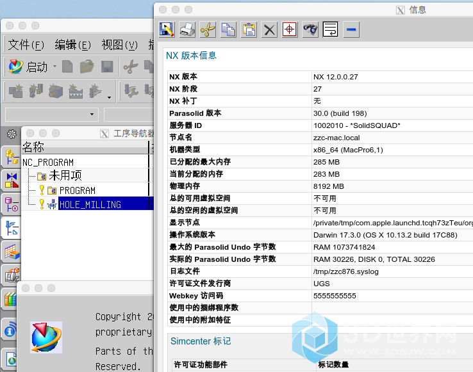Screen dimensions: 473x372
Task: Open the Machining Feature Navigator tab
Action: click(12, 252)
